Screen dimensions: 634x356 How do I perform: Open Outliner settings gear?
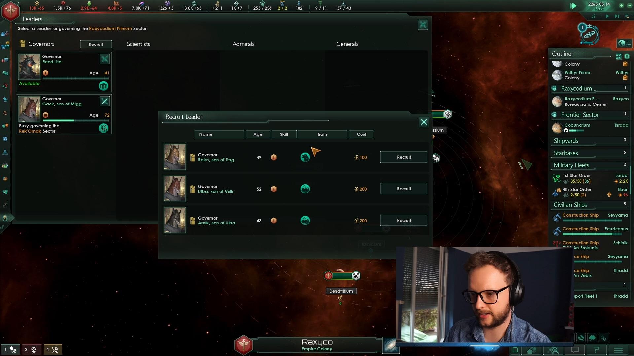tap(627, 56)
